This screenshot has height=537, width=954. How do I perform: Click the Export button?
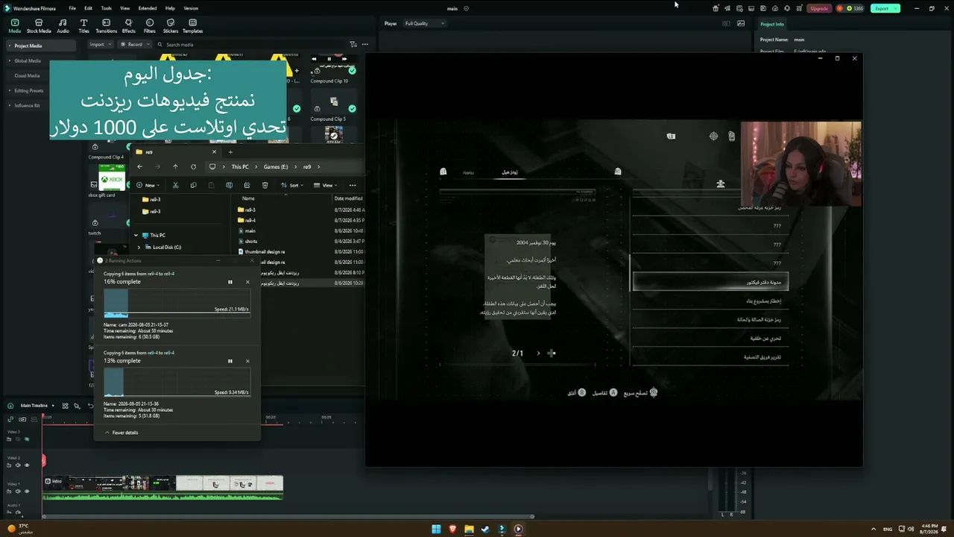[x=885, y=8]
